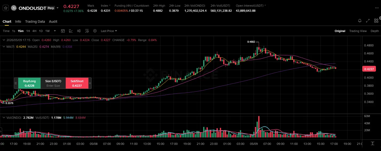Viewport: 381px width, 151px height.
Task: Grab the quick order panel drag handle
Action: pyautogui.click(x=16, y=83)
